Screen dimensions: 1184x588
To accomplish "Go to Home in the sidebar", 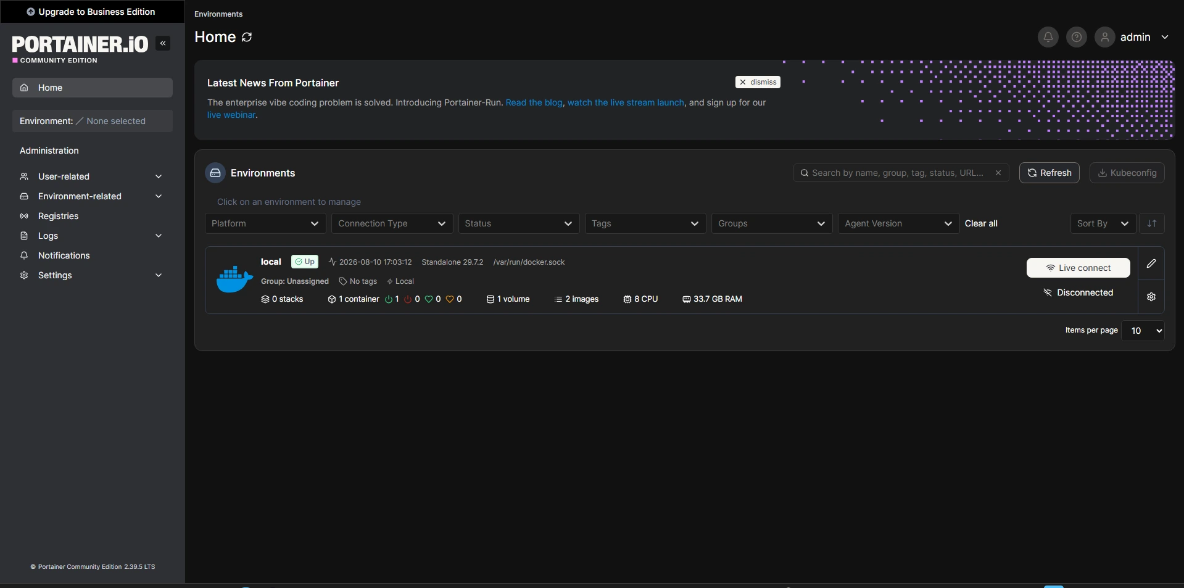I will click(93, 88).
